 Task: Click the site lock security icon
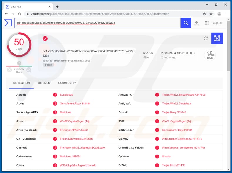pos(28,14)
